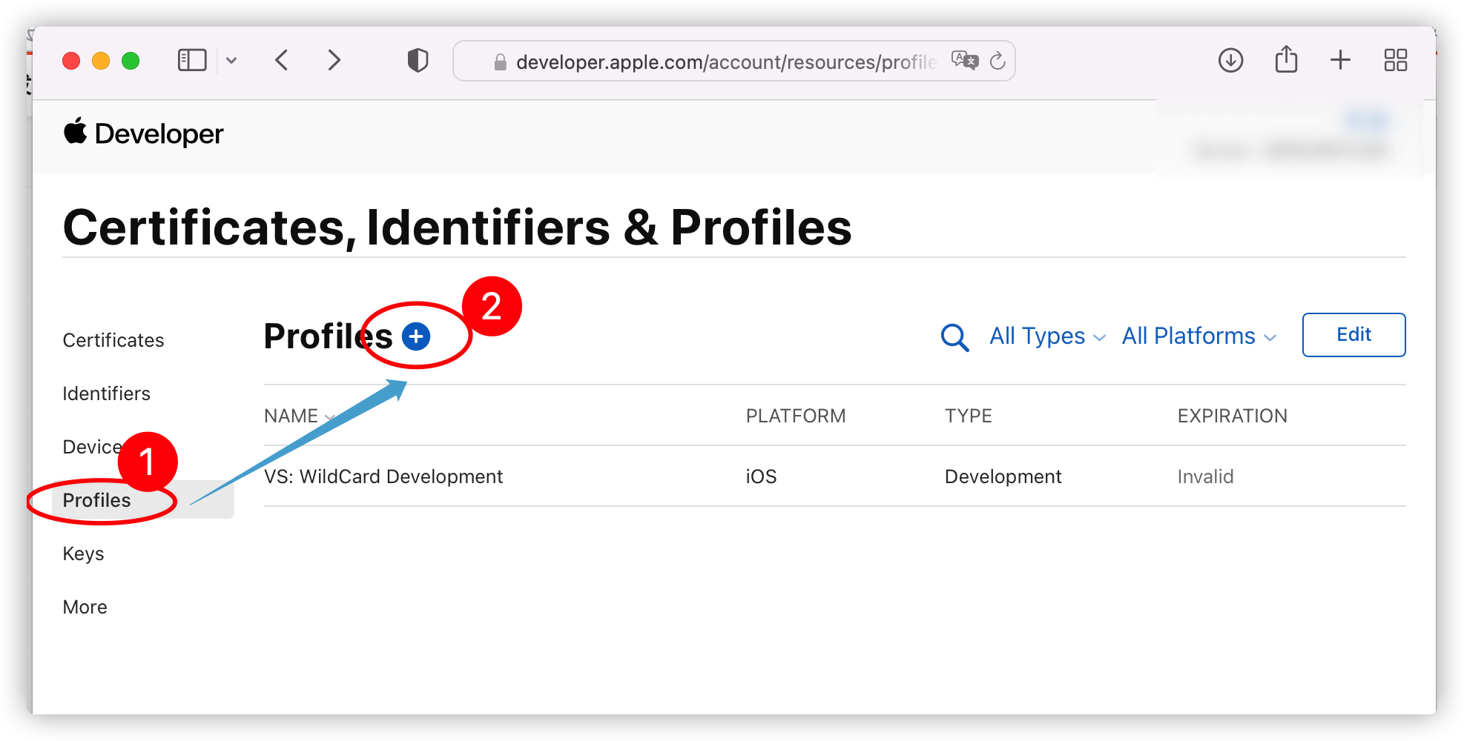Click the Edit button

tap(1354, 335)
